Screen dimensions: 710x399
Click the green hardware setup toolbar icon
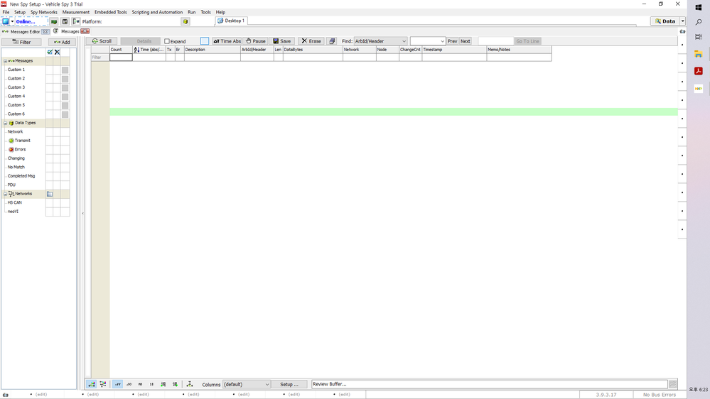click(54, 21)
